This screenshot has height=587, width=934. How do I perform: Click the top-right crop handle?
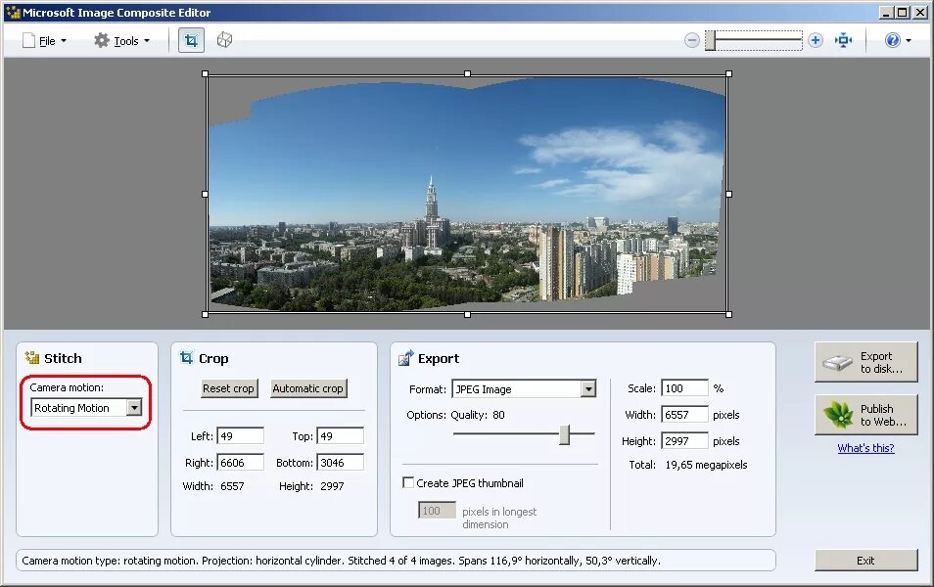[729, 73]
